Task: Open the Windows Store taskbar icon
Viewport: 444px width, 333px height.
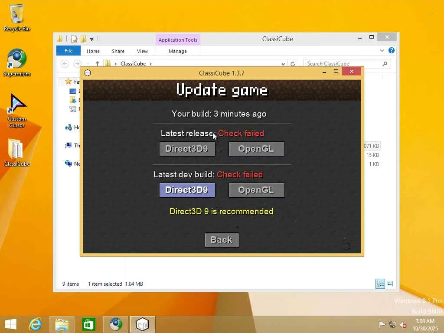Action: click(x=88, y=324)
